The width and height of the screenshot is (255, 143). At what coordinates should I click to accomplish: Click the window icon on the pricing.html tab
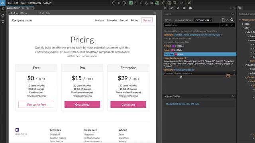tap(23, 8)
